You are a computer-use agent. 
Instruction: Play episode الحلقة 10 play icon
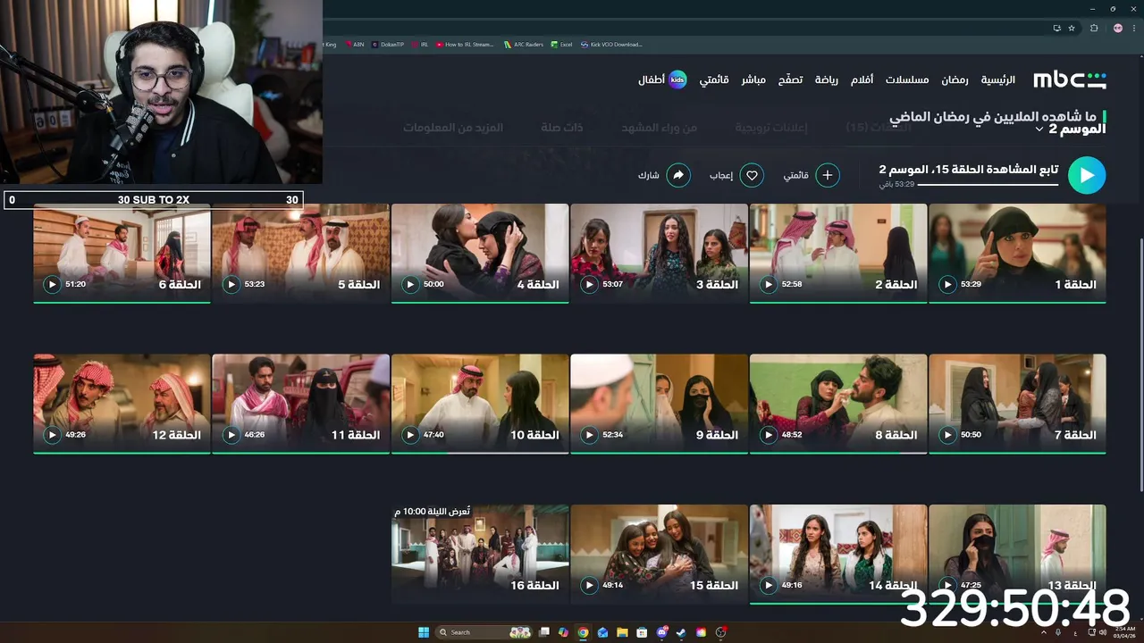pyautogui.click(x=410, y=435)
